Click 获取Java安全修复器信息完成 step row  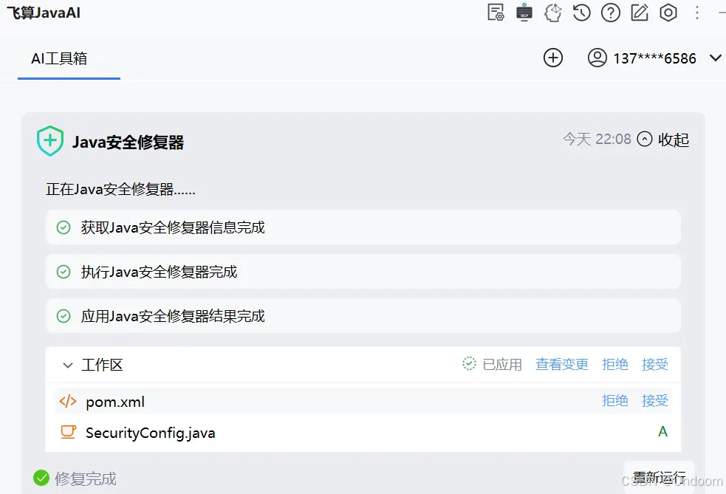pyautogui.click(x=363, y=227)
